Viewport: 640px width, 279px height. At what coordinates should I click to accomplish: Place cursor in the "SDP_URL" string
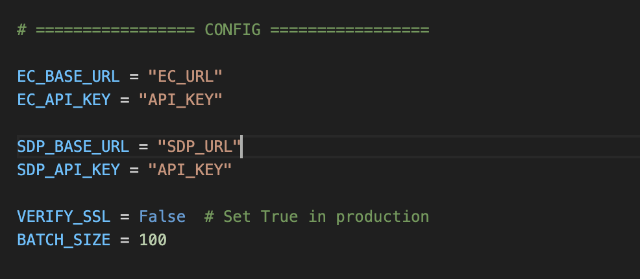[x=200, y=147]
